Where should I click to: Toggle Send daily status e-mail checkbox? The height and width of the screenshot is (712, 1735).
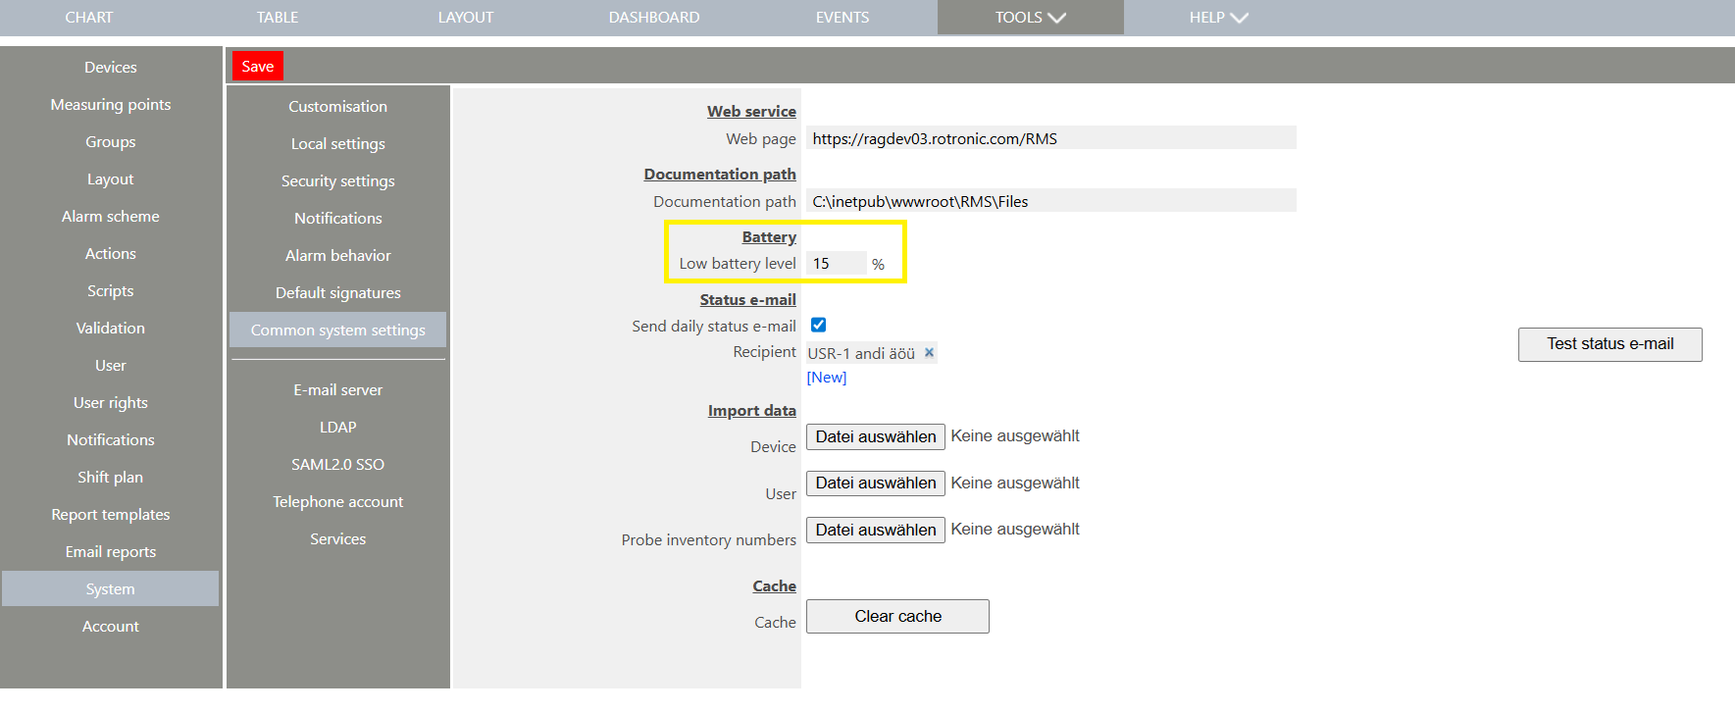tap(818, 325)
